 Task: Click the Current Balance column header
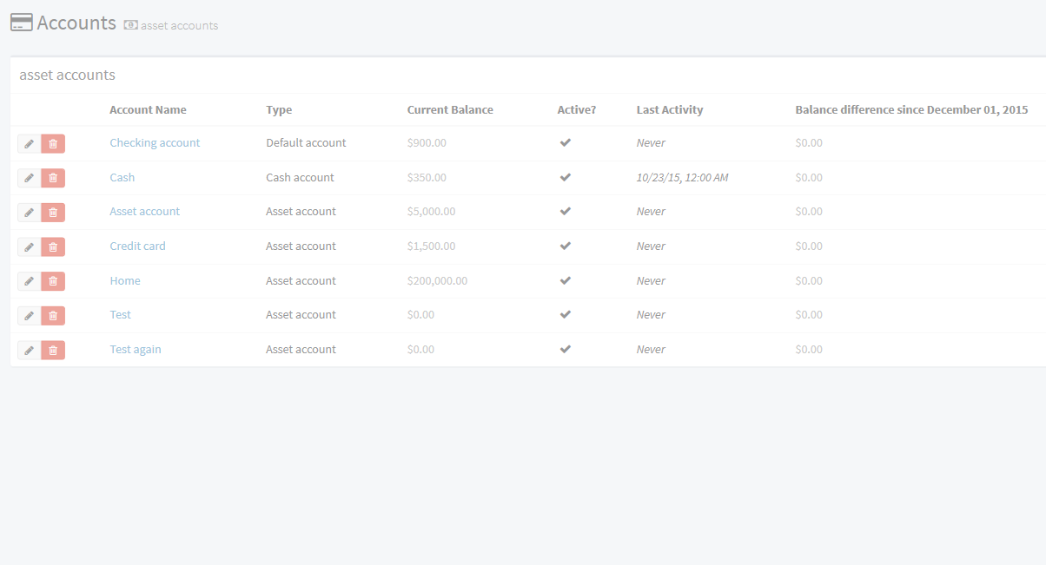(x=450, y=110)
